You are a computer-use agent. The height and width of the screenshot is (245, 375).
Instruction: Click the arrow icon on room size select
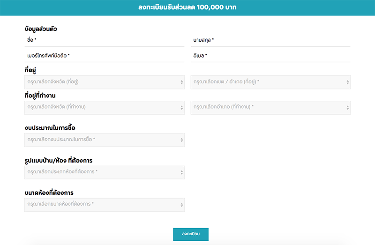182,205
